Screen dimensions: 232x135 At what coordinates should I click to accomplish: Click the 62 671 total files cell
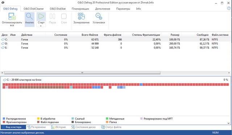(95, 39)
